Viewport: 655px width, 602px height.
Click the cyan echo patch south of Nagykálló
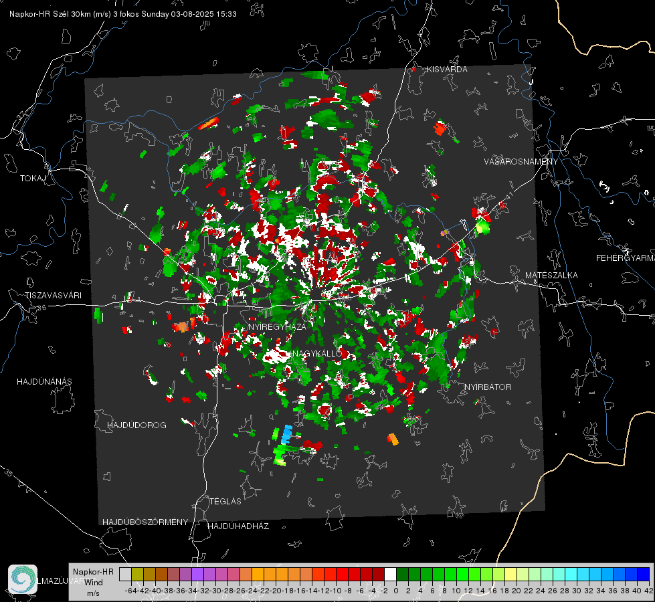point(286,435)
